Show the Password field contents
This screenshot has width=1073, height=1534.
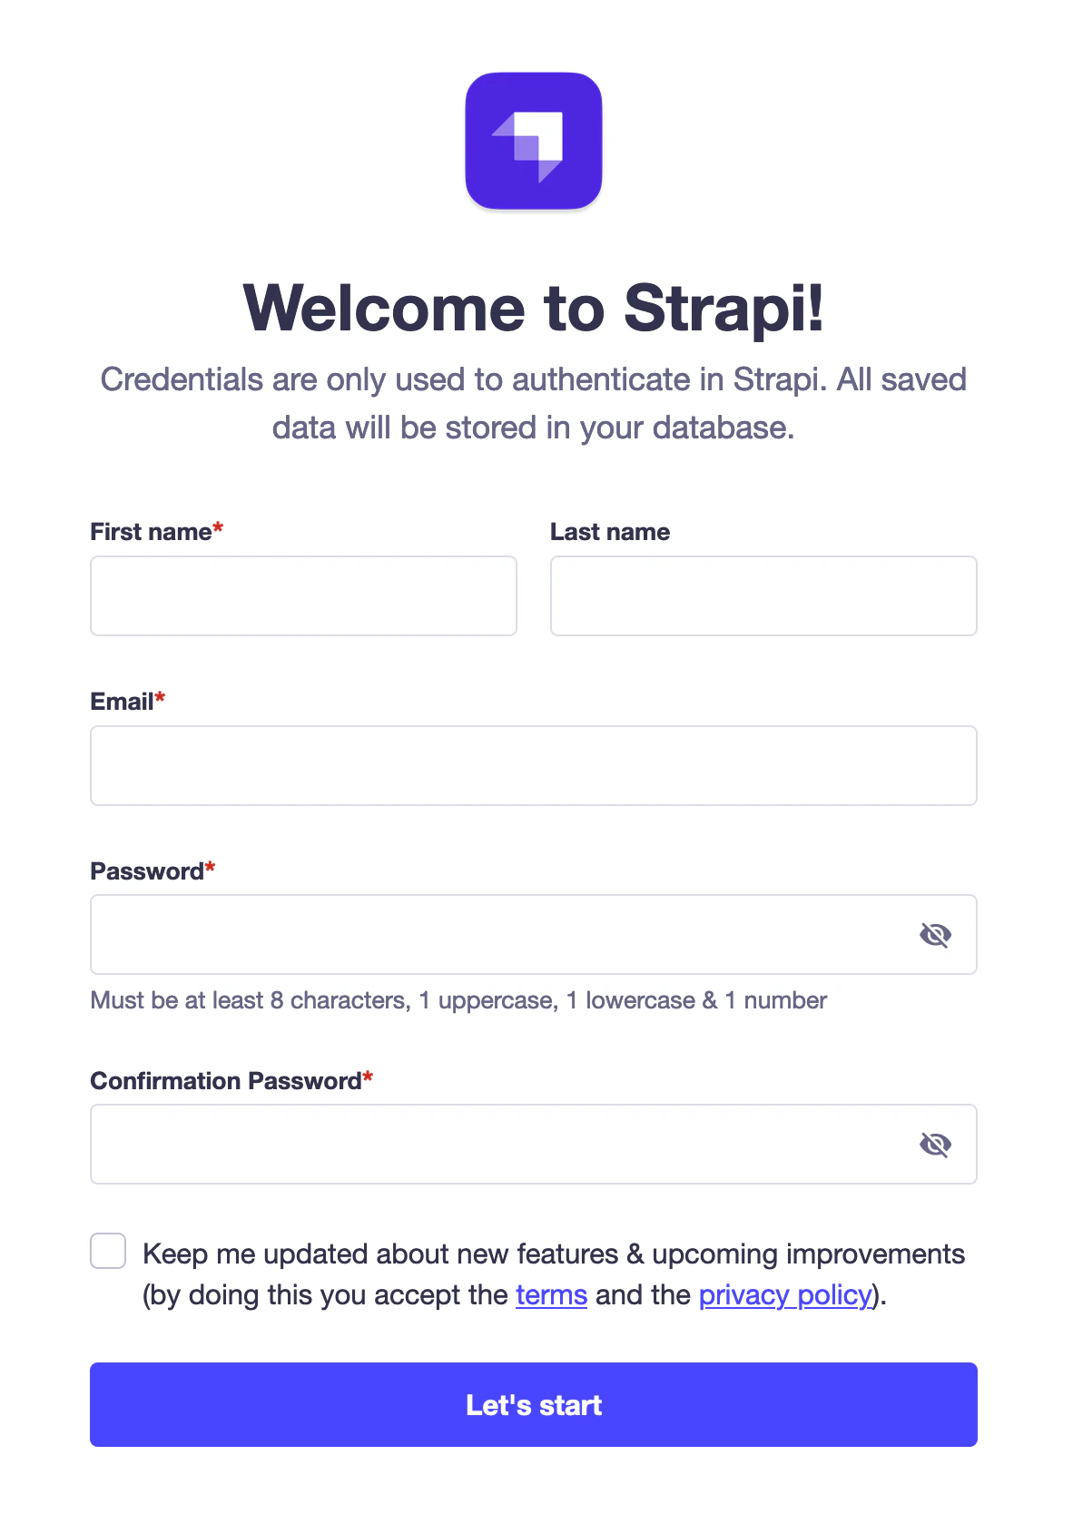coord(936,934)
